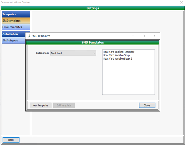
Task: Close SMS Templates dialog with the X icon
Action: pyautogui.click(x=154, y=36)
